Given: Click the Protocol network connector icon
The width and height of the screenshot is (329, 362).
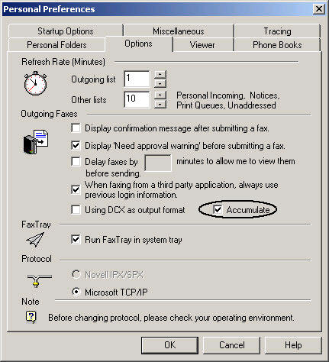Looking at the screenshot, I should coord(39,280).
